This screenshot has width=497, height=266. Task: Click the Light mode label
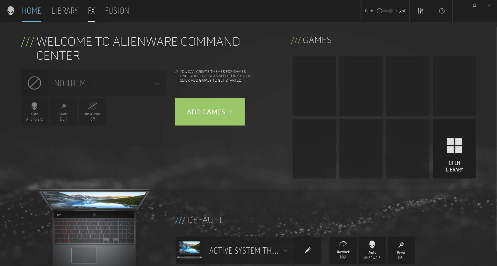[400, 11]
